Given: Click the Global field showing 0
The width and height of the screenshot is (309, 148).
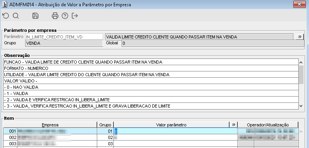Looking at the screenshot, I should pyautogui.click(x=213, y=43).
